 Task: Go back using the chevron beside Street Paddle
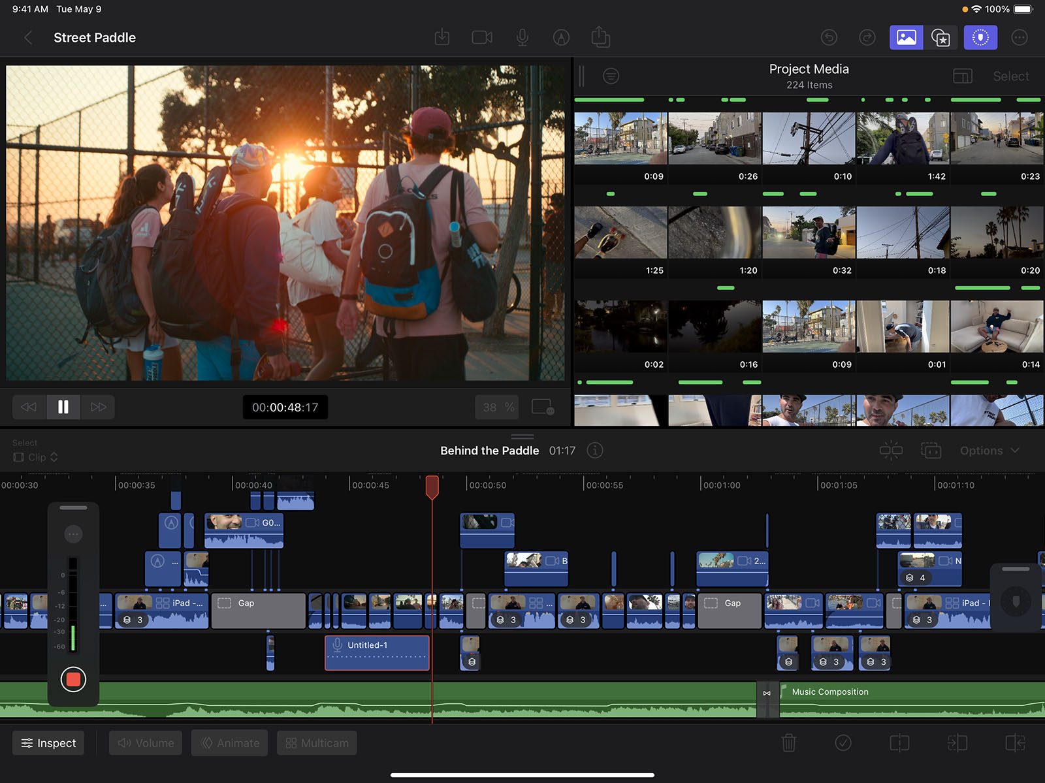[28, 38]
